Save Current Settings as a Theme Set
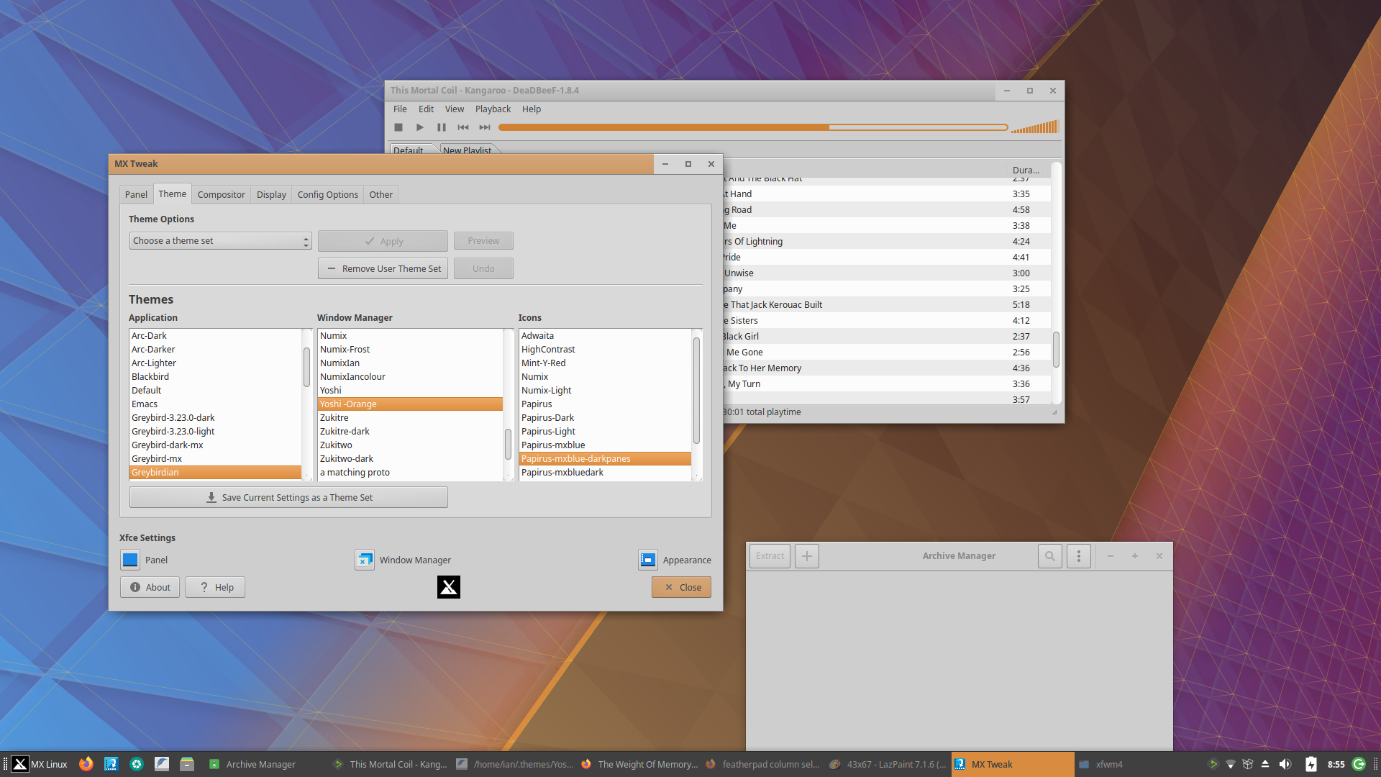 (x=288, y=498)
